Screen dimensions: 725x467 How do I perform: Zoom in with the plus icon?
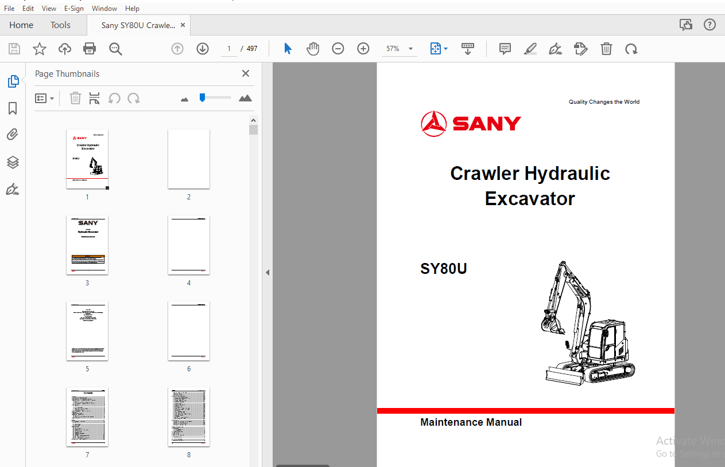363,49
